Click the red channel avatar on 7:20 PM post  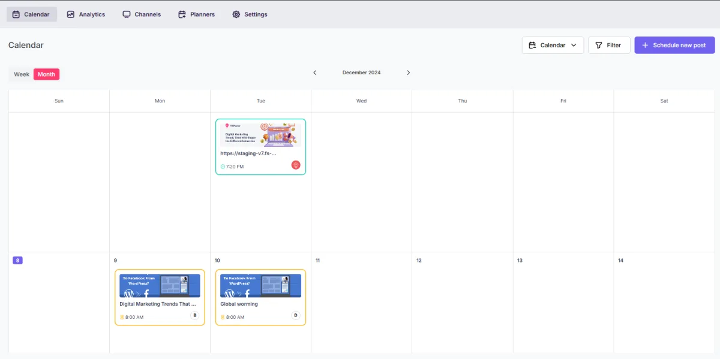[x=296, y=165]
